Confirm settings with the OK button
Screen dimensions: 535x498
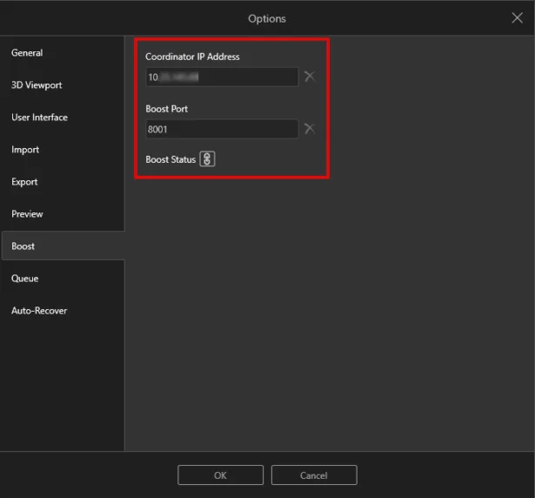[220, 475]
